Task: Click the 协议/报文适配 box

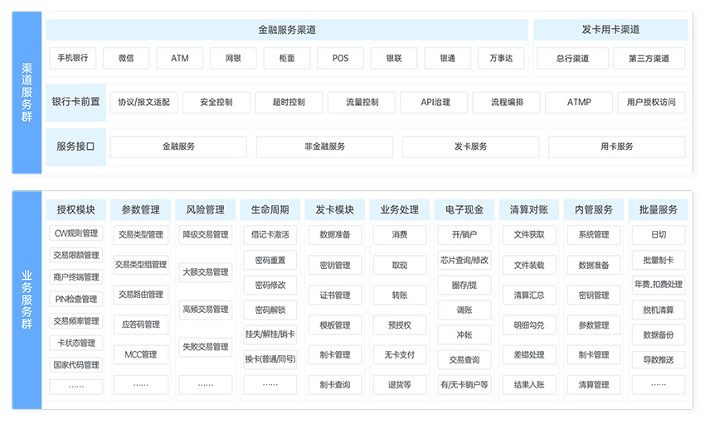Action: pos(143,103)
